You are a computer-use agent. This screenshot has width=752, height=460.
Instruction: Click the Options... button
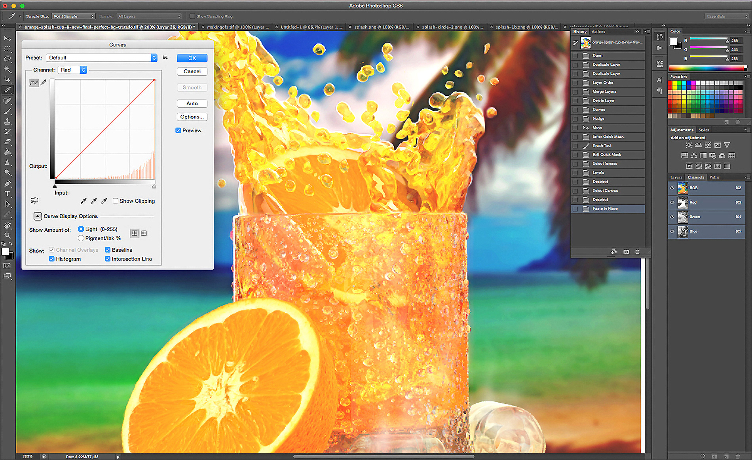tap(192, 117)
